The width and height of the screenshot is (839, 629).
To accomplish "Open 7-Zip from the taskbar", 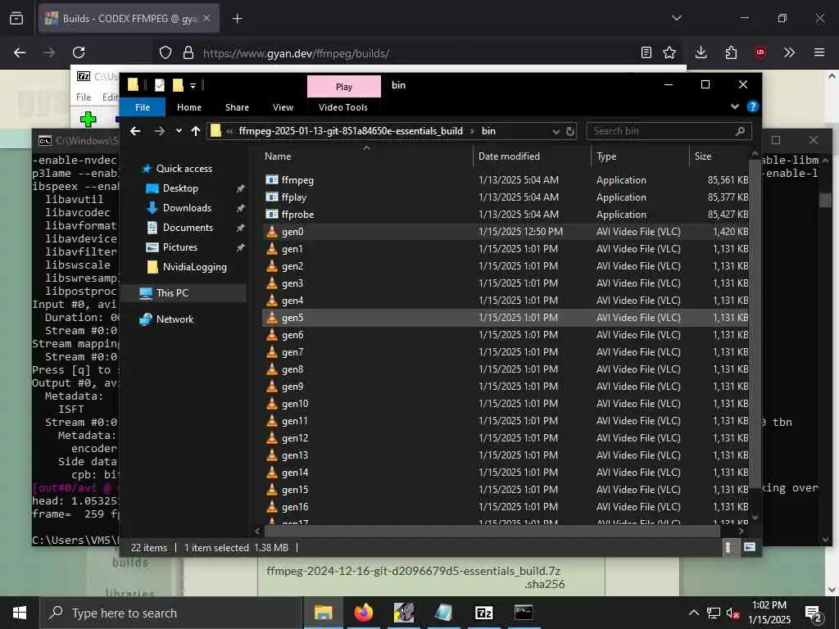I will tap(483, 613).
